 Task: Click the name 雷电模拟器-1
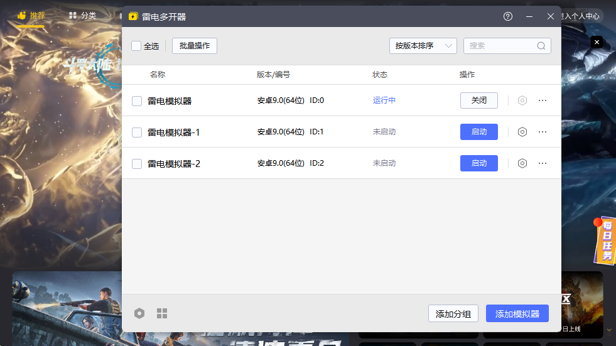pyautogui.click(x=174, y=132)
